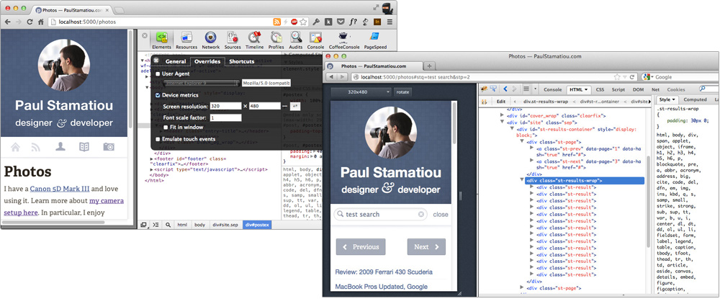Enable the Fit in window checkbox

166,128
